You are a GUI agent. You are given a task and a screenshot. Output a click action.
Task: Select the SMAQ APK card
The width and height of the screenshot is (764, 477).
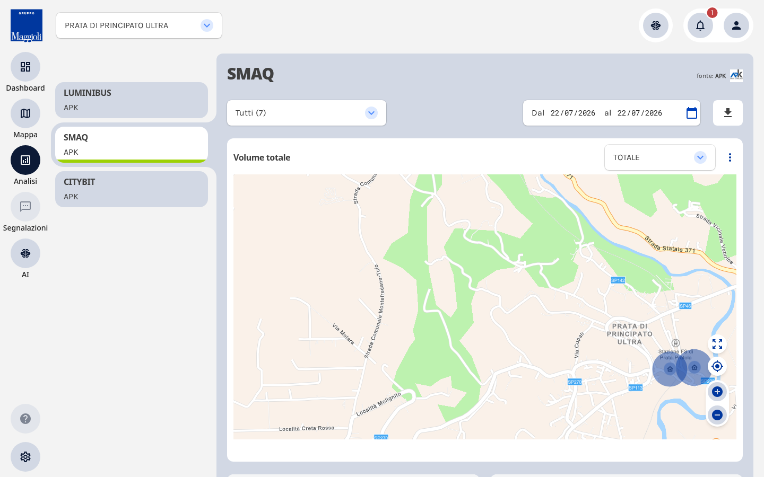click(132, 145)
